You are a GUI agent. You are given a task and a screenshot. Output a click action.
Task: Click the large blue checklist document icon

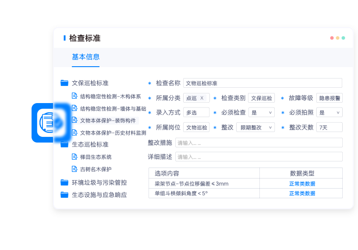point(49,123)
